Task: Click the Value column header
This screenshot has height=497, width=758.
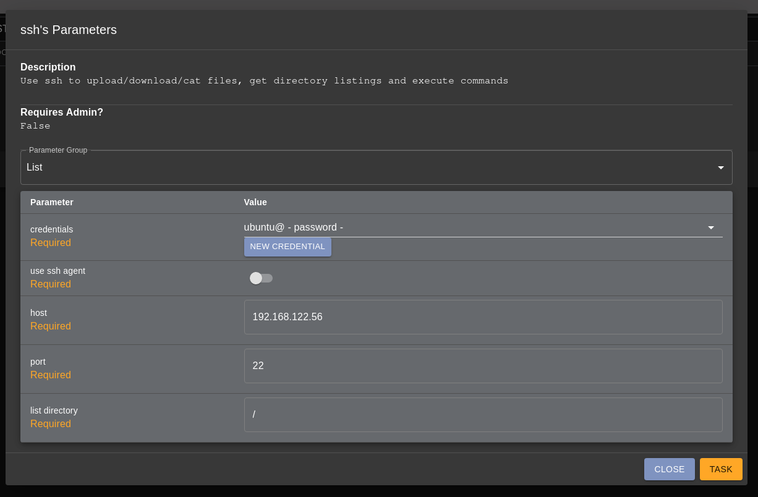Action: click(255, 202)
